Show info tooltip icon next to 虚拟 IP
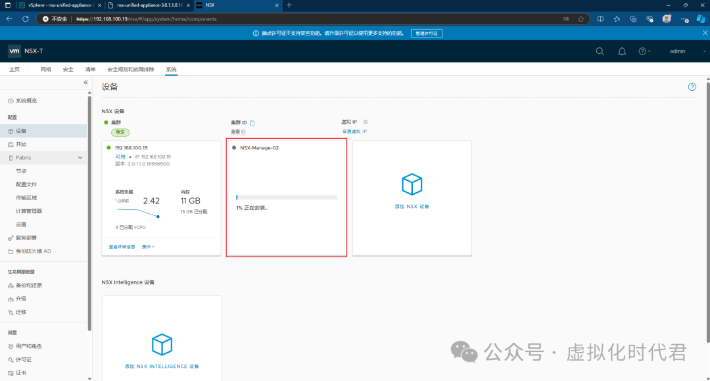Viewport: 710px width, 381px height. [x=366, y=122]
